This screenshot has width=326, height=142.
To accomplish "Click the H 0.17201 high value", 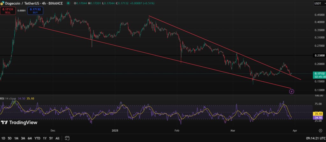I will 95,3.
